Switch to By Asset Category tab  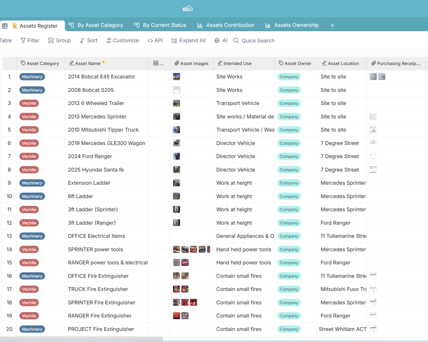tap(96, 25)
